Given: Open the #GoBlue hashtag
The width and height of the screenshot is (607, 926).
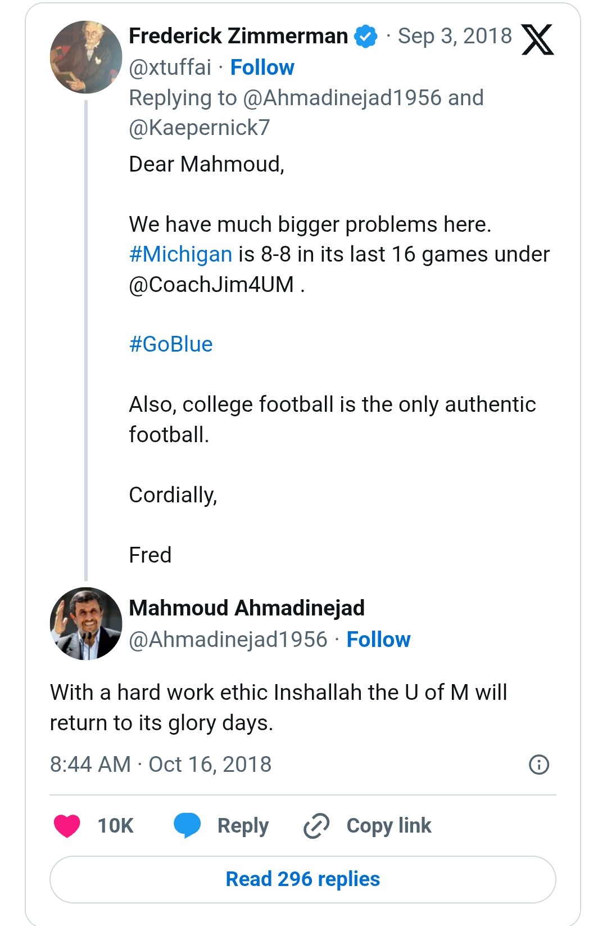Looking at the screenshot, I should (171, 344).
